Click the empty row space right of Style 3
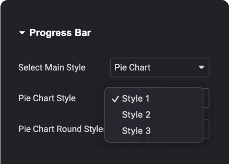 tap(176, 131)
